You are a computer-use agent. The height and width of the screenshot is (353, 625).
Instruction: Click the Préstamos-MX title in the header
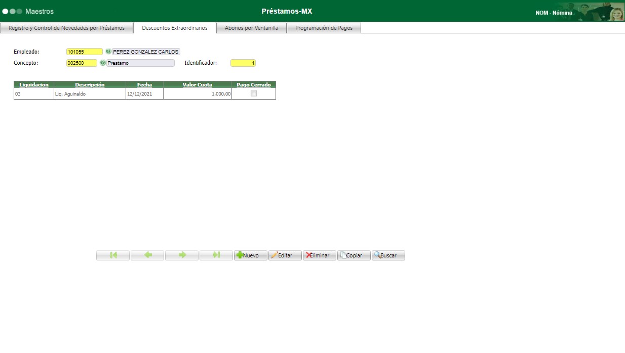tap(287, 11)
